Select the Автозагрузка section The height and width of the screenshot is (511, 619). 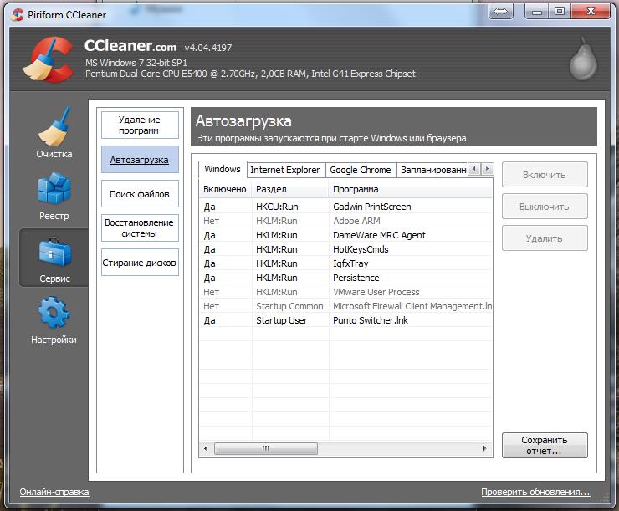pyautogui.click(x=140, y=160)
